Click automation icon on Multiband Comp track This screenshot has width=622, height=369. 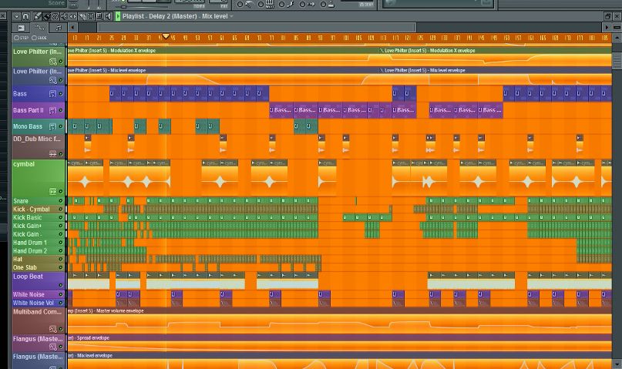click(x=52, y=329)
